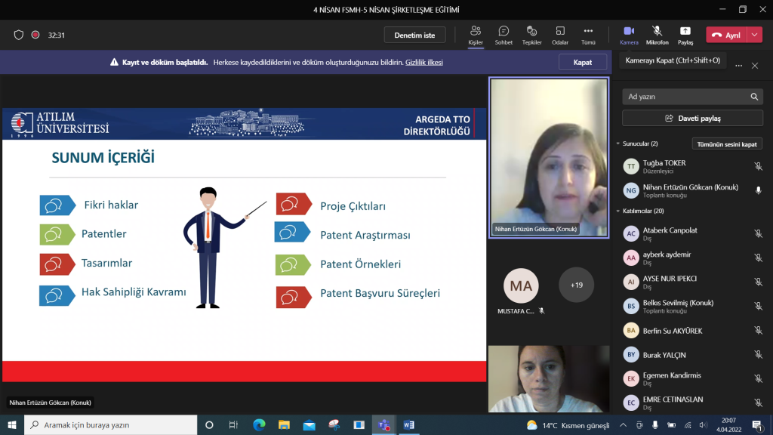Click the Daveti paylaş button
The height and width of the screenshot is (435, 773).
tap(692, 119)
